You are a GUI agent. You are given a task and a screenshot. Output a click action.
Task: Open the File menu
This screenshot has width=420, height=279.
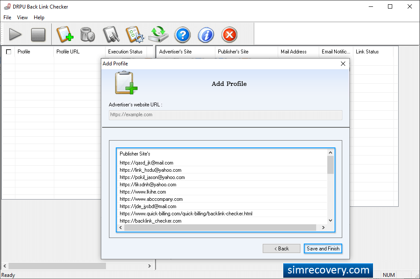(x=7, y=18)
